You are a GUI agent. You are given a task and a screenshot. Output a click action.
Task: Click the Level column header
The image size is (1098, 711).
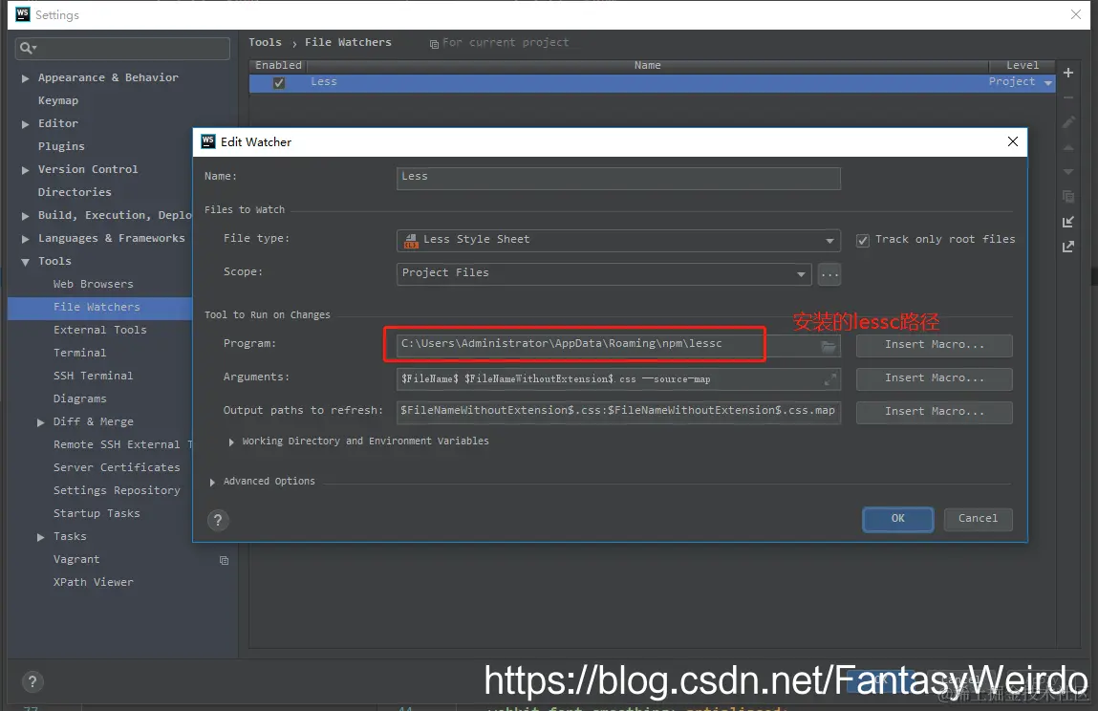coord(1023,65)
